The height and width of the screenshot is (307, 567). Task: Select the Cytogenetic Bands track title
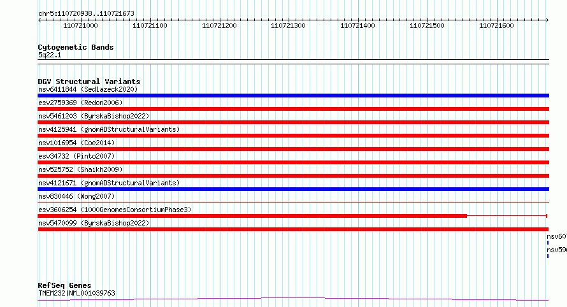(x=76, y=47)
